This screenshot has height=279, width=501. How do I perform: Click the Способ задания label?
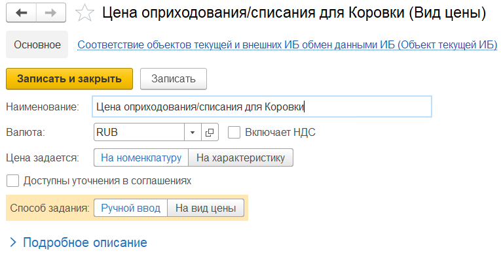point(50,208)
